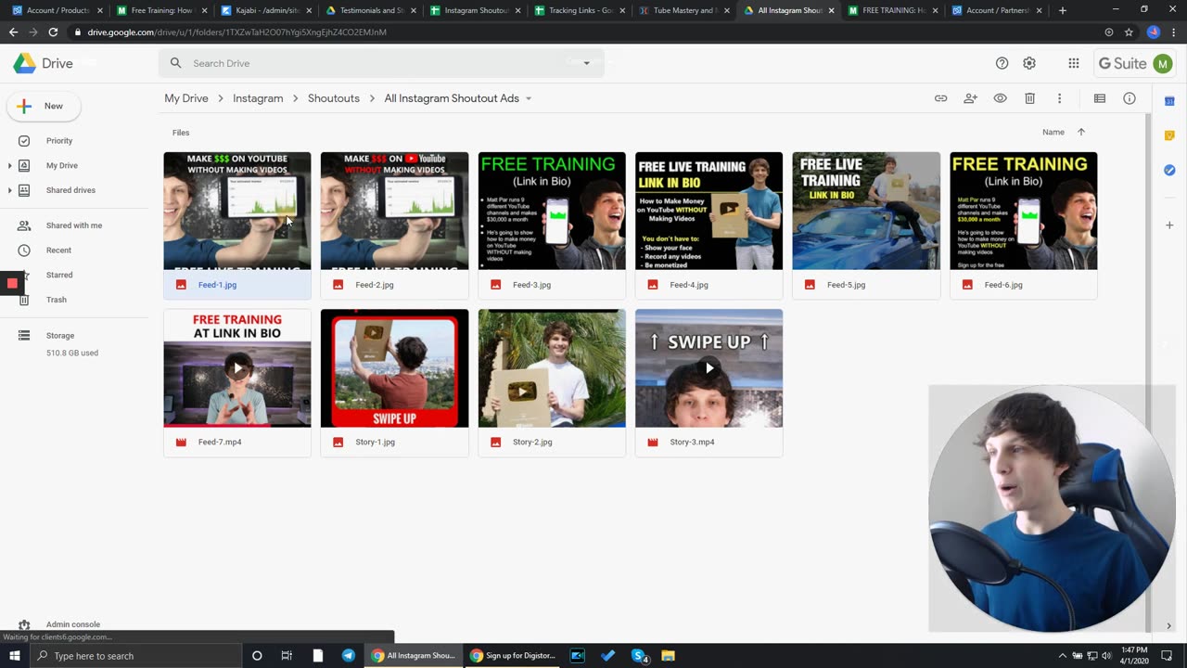This screenshot has height=668, width=1187.
Task: Open the Trash section
Action: point(56,300)
